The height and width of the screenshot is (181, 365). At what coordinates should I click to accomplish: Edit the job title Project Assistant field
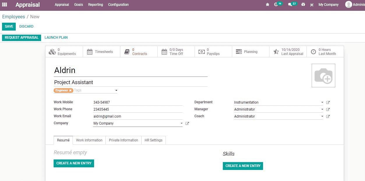point(131,82)
